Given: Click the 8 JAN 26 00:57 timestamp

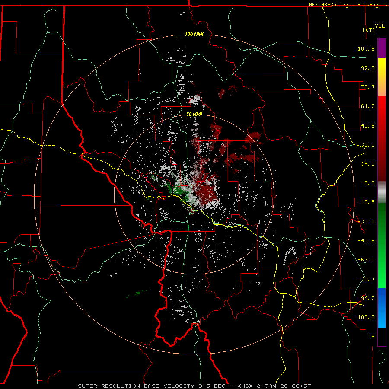Looking at the screenshot, I should coord(284,386).
